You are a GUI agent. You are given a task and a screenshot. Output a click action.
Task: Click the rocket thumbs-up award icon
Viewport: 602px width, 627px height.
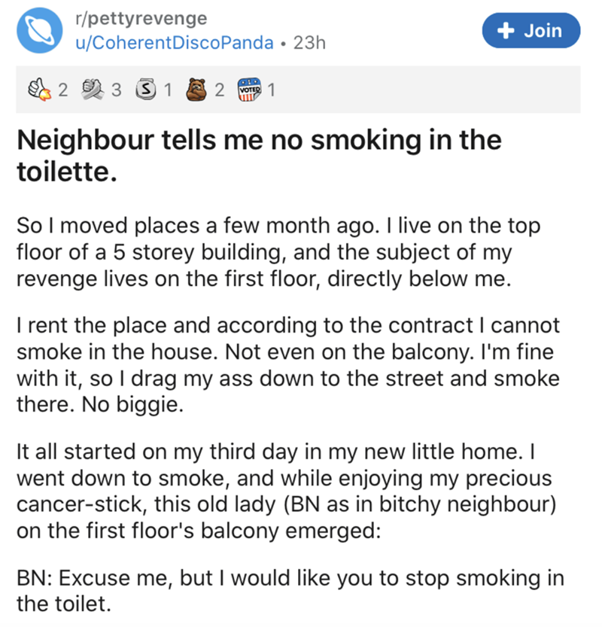41,90
